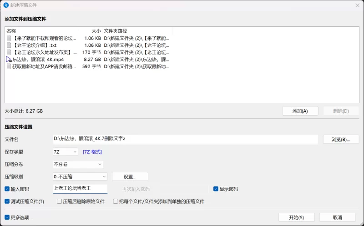
Task: Enable 把每个文件/文件夹添加到单独的压缩文件 checkbox
Action: pos(116,201)
